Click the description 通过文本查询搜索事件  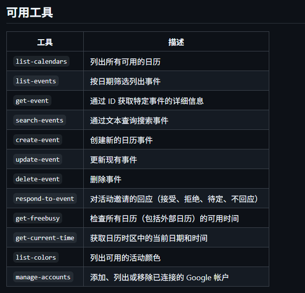point(129,121)
